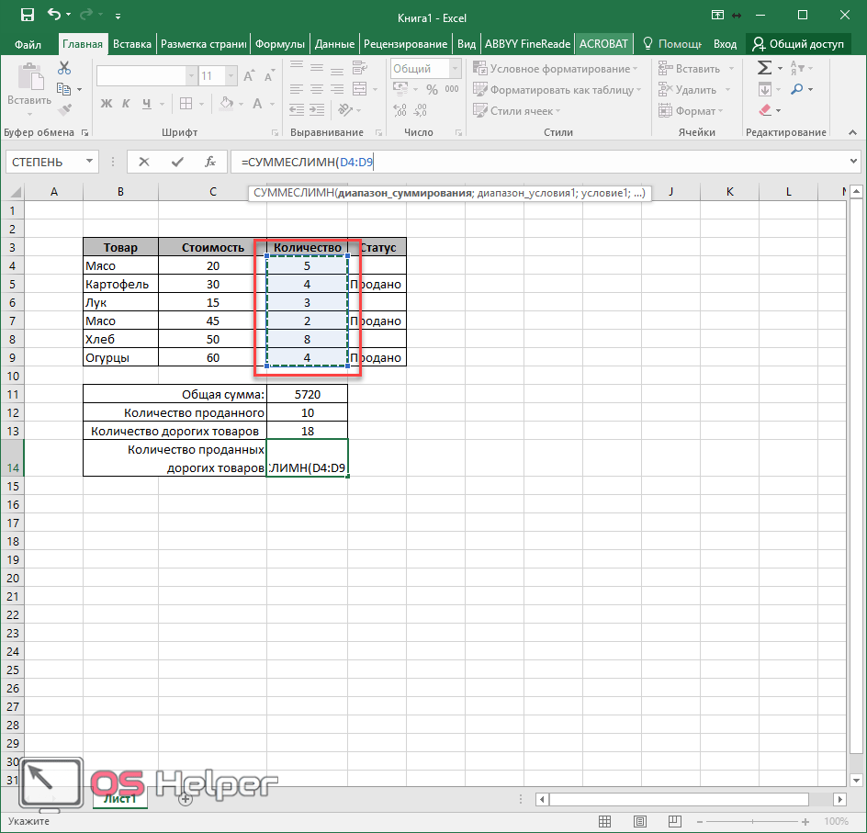Open the Name Box function dropdown
The height and width of the screenshot is (833, 867).
tap(90, 162)
